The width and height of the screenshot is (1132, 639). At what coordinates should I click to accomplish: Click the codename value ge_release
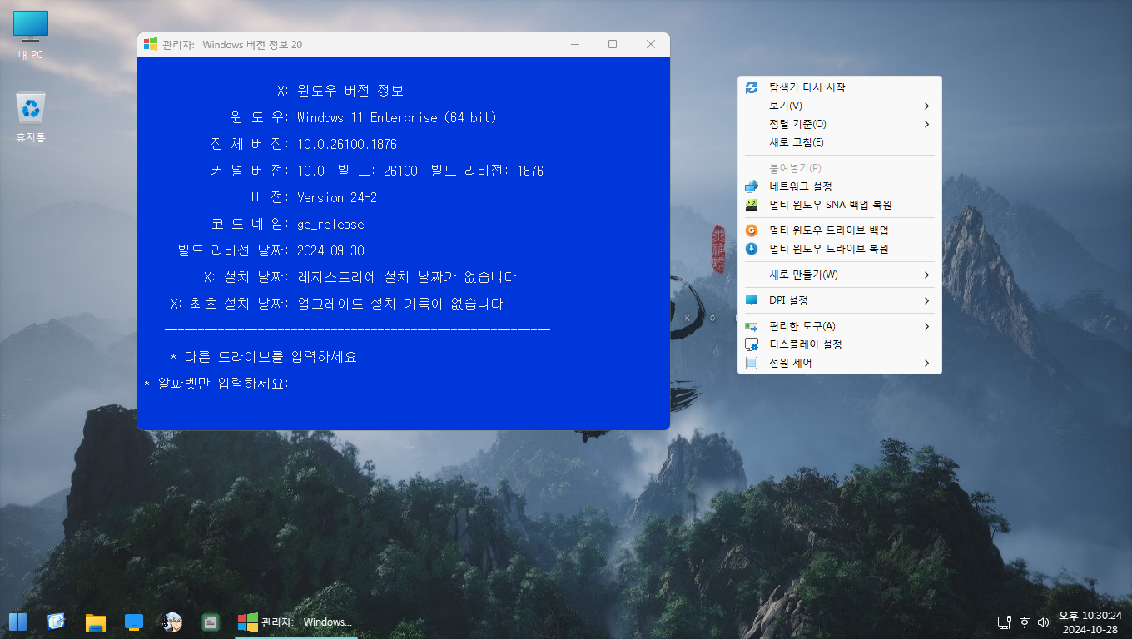click(x=330, y=225)
